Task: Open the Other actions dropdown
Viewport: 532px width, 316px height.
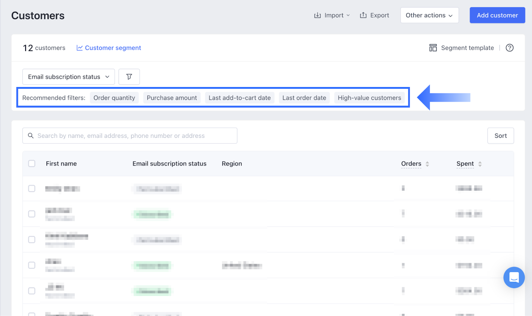Action: coord(429,15)
